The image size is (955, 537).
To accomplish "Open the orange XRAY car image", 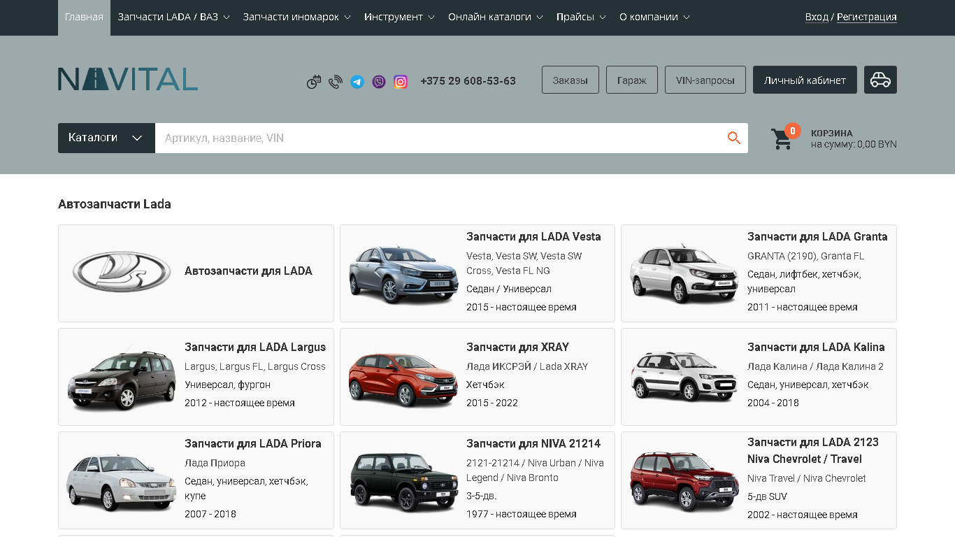I will coord(403,380).
